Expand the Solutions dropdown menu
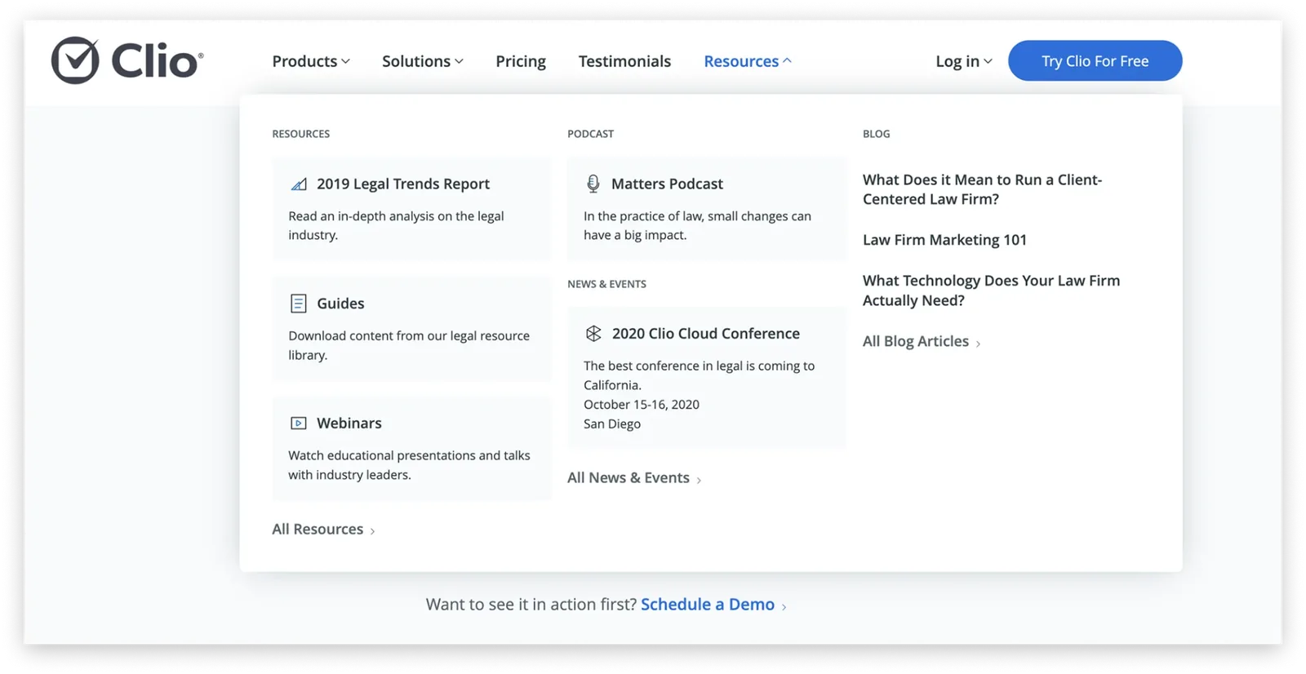1306x674 pixels. (423, 61)
